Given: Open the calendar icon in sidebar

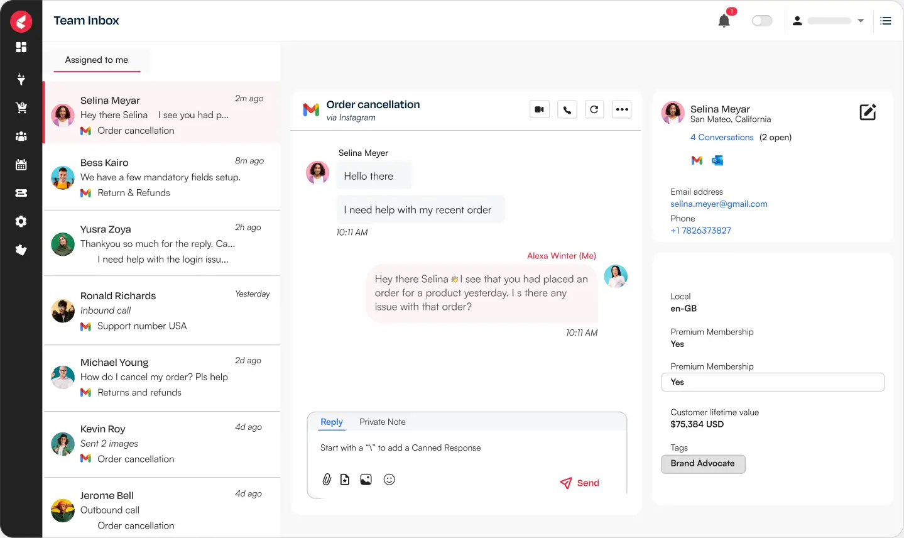Looking at the screenshot, I should pos(21,165).
